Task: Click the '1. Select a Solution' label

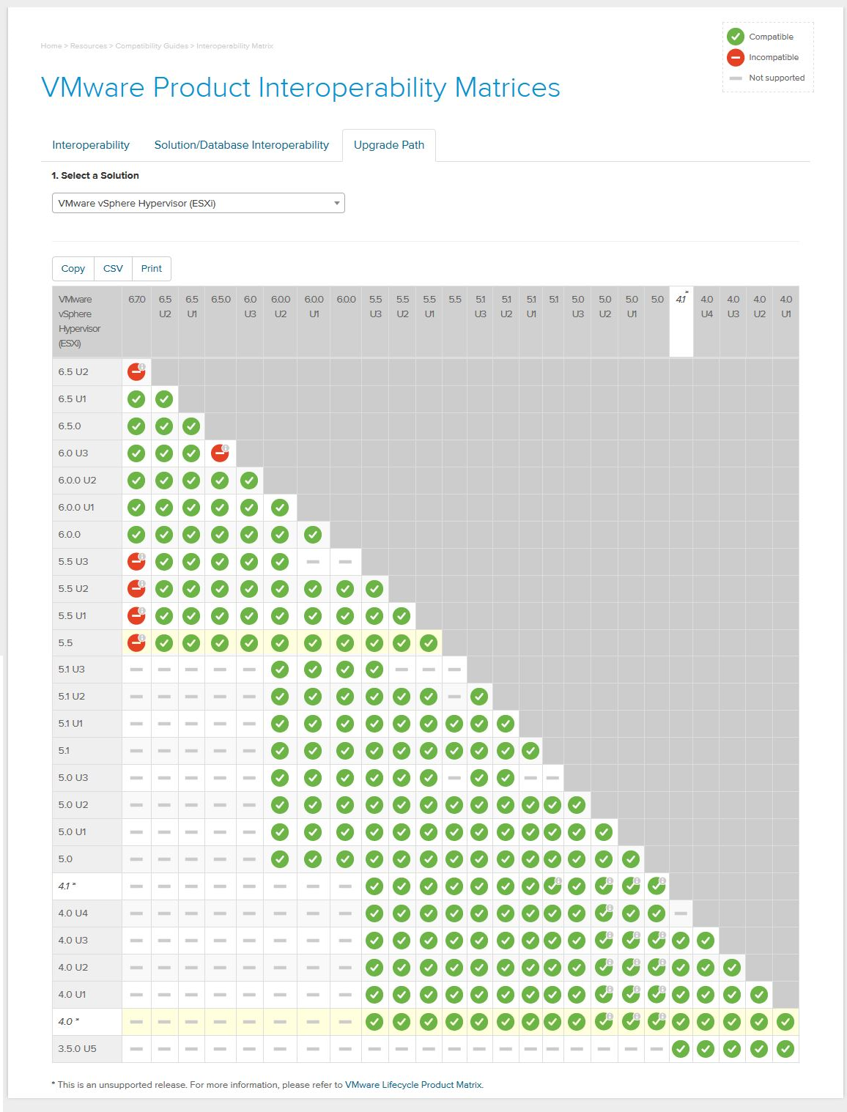Action: click(x=95, y=176)
